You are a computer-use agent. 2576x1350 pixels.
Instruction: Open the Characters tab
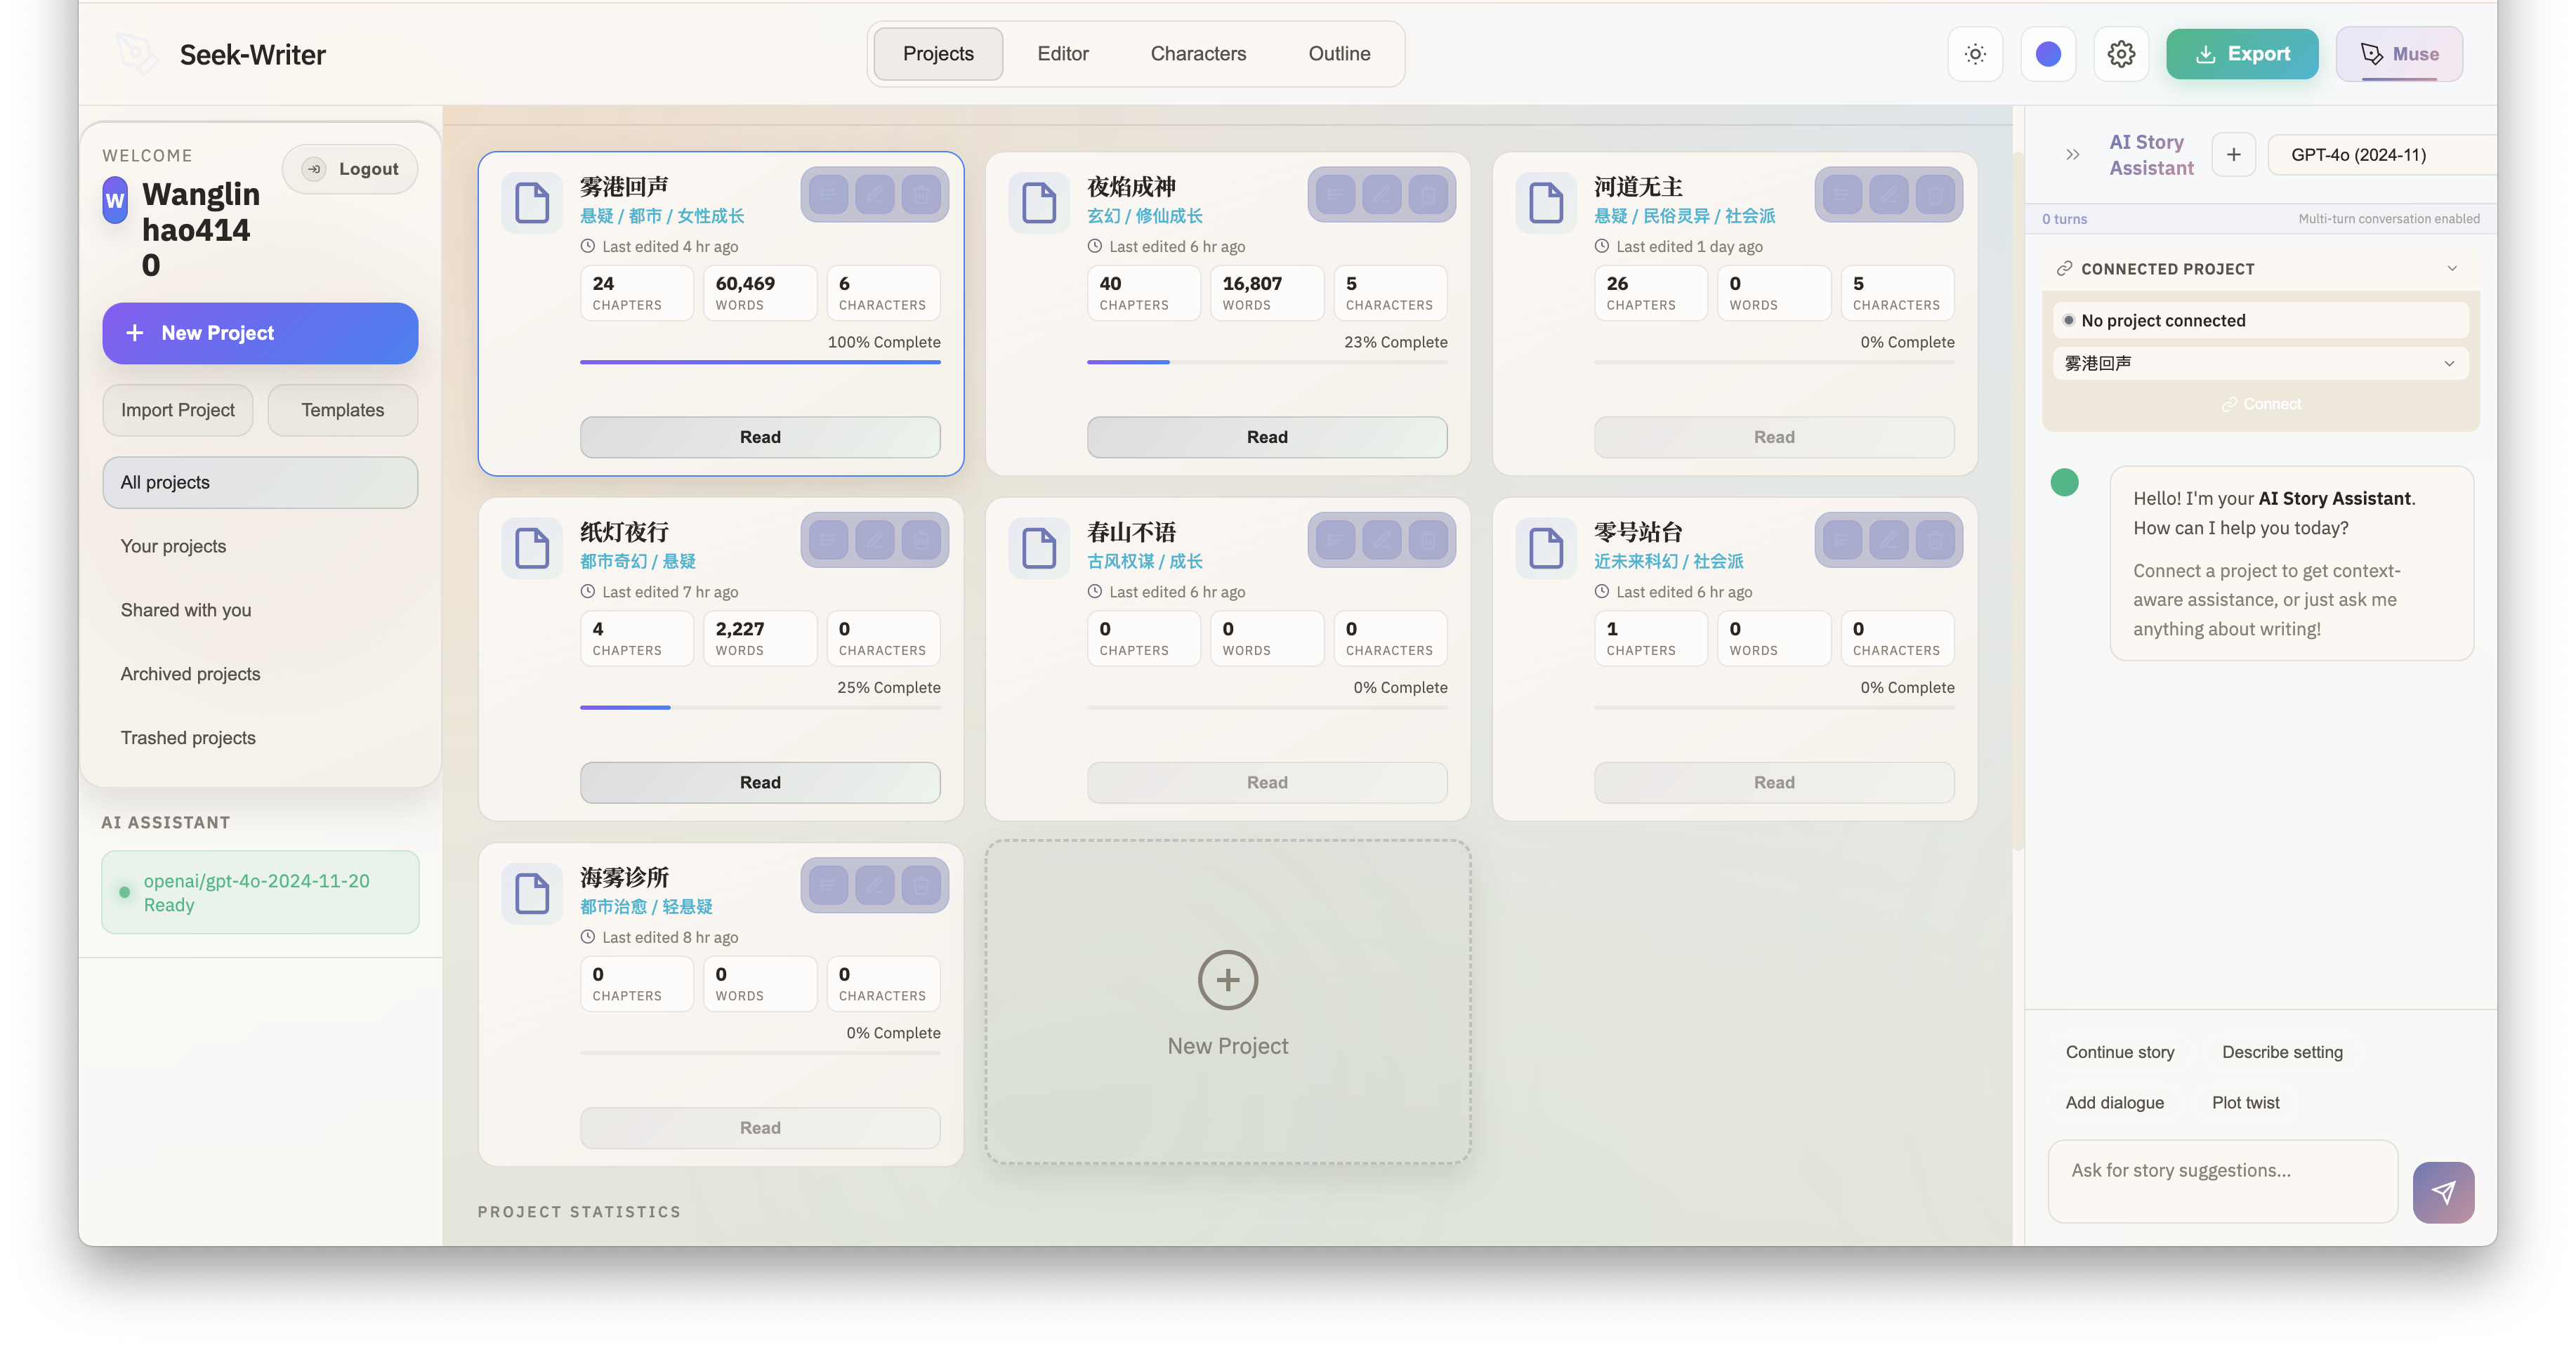[x=1198, y=54]
